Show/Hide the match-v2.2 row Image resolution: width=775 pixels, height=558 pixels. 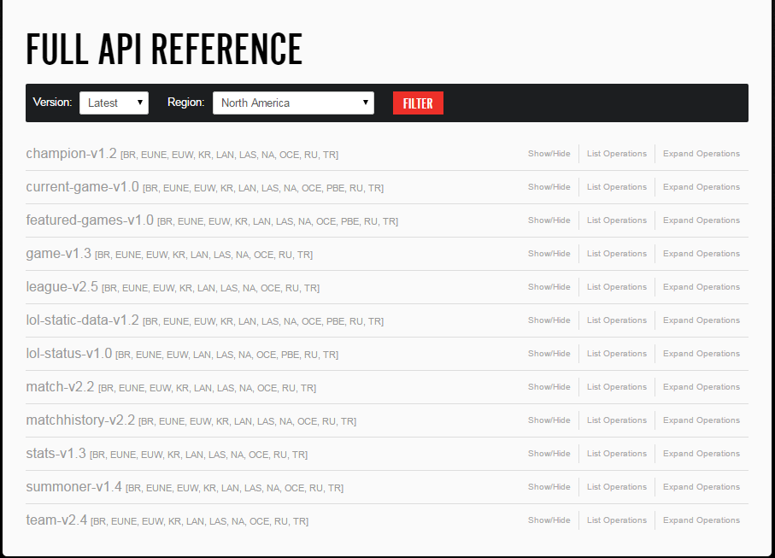point(549,387)
